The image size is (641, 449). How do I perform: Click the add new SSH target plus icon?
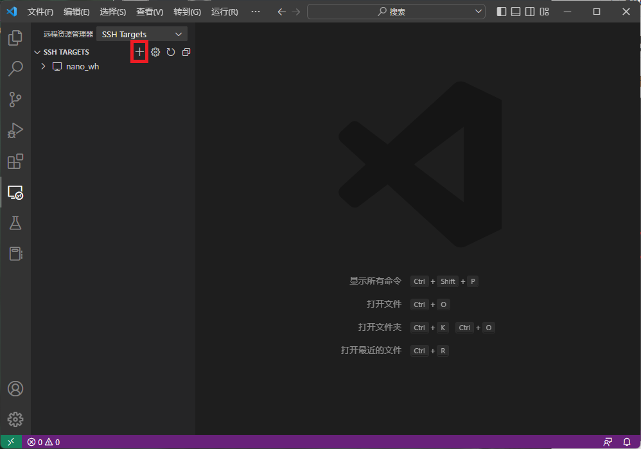click(139, 52)
